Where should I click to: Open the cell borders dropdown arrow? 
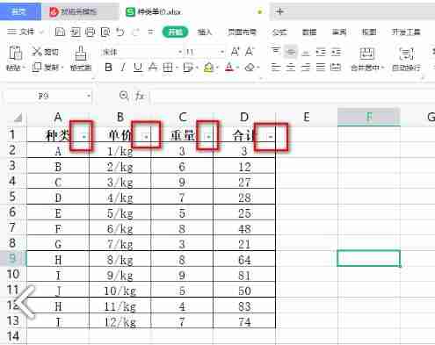tap(177, 68)
